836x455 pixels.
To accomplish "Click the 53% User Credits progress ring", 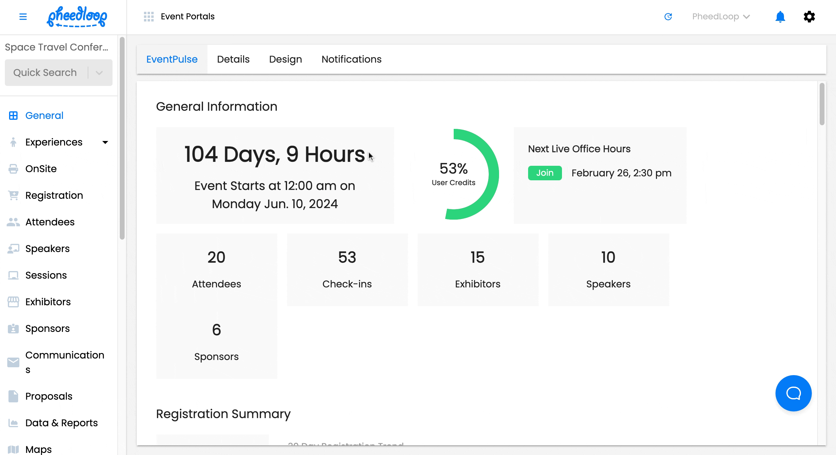I will click(454, 174).
